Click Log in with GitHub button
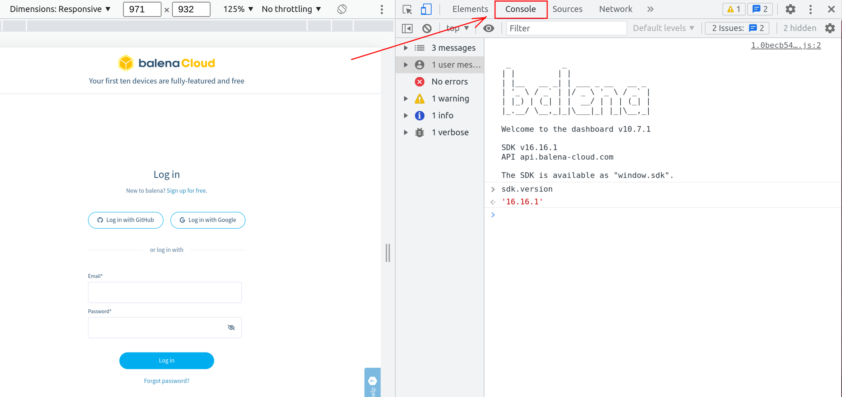Viewport: 842px width, 397px height. point(126,220)
